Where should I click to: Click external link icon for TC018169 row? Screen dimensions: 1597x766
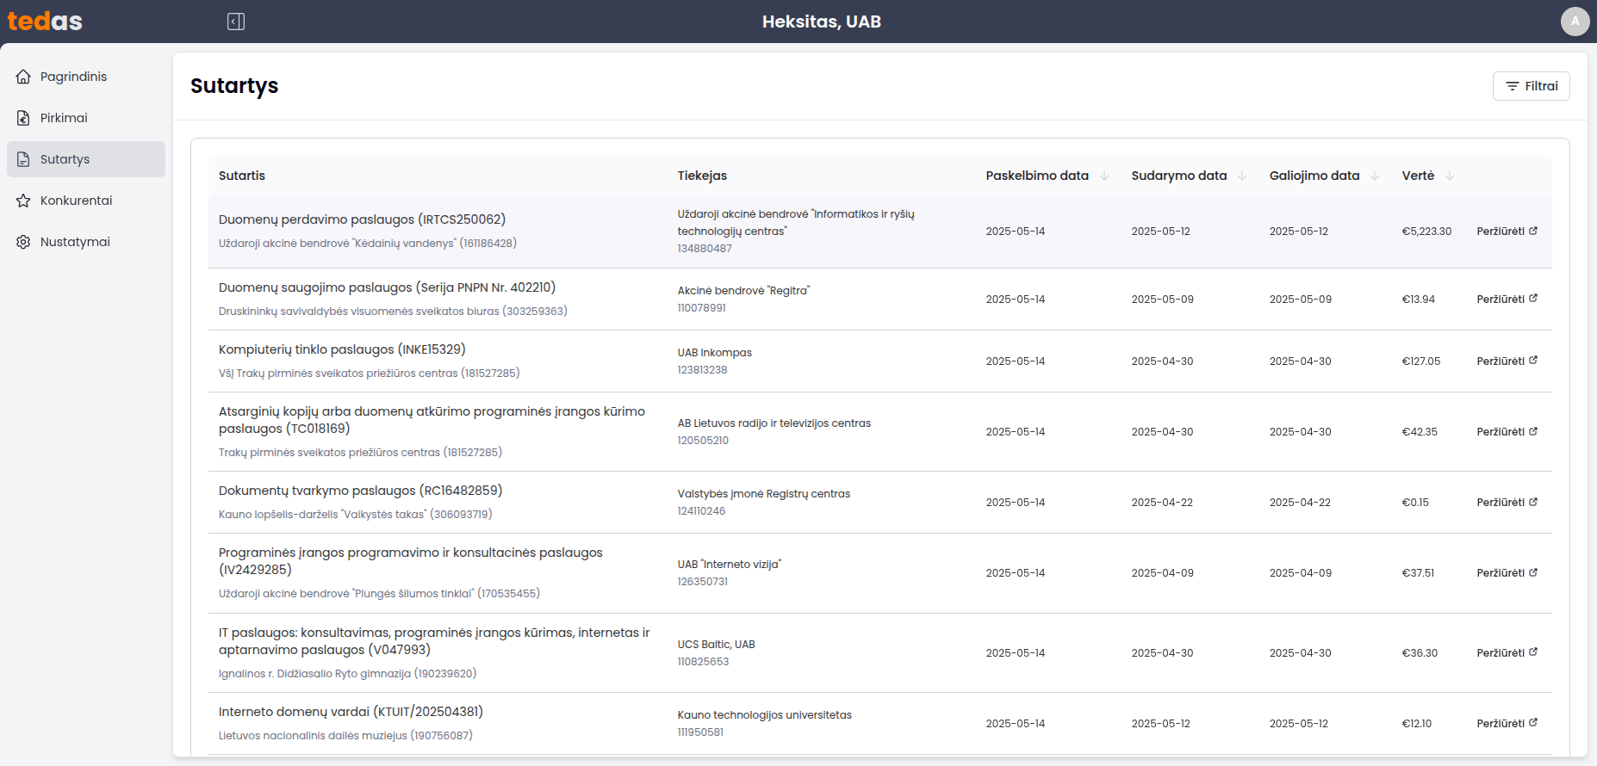1533,431
